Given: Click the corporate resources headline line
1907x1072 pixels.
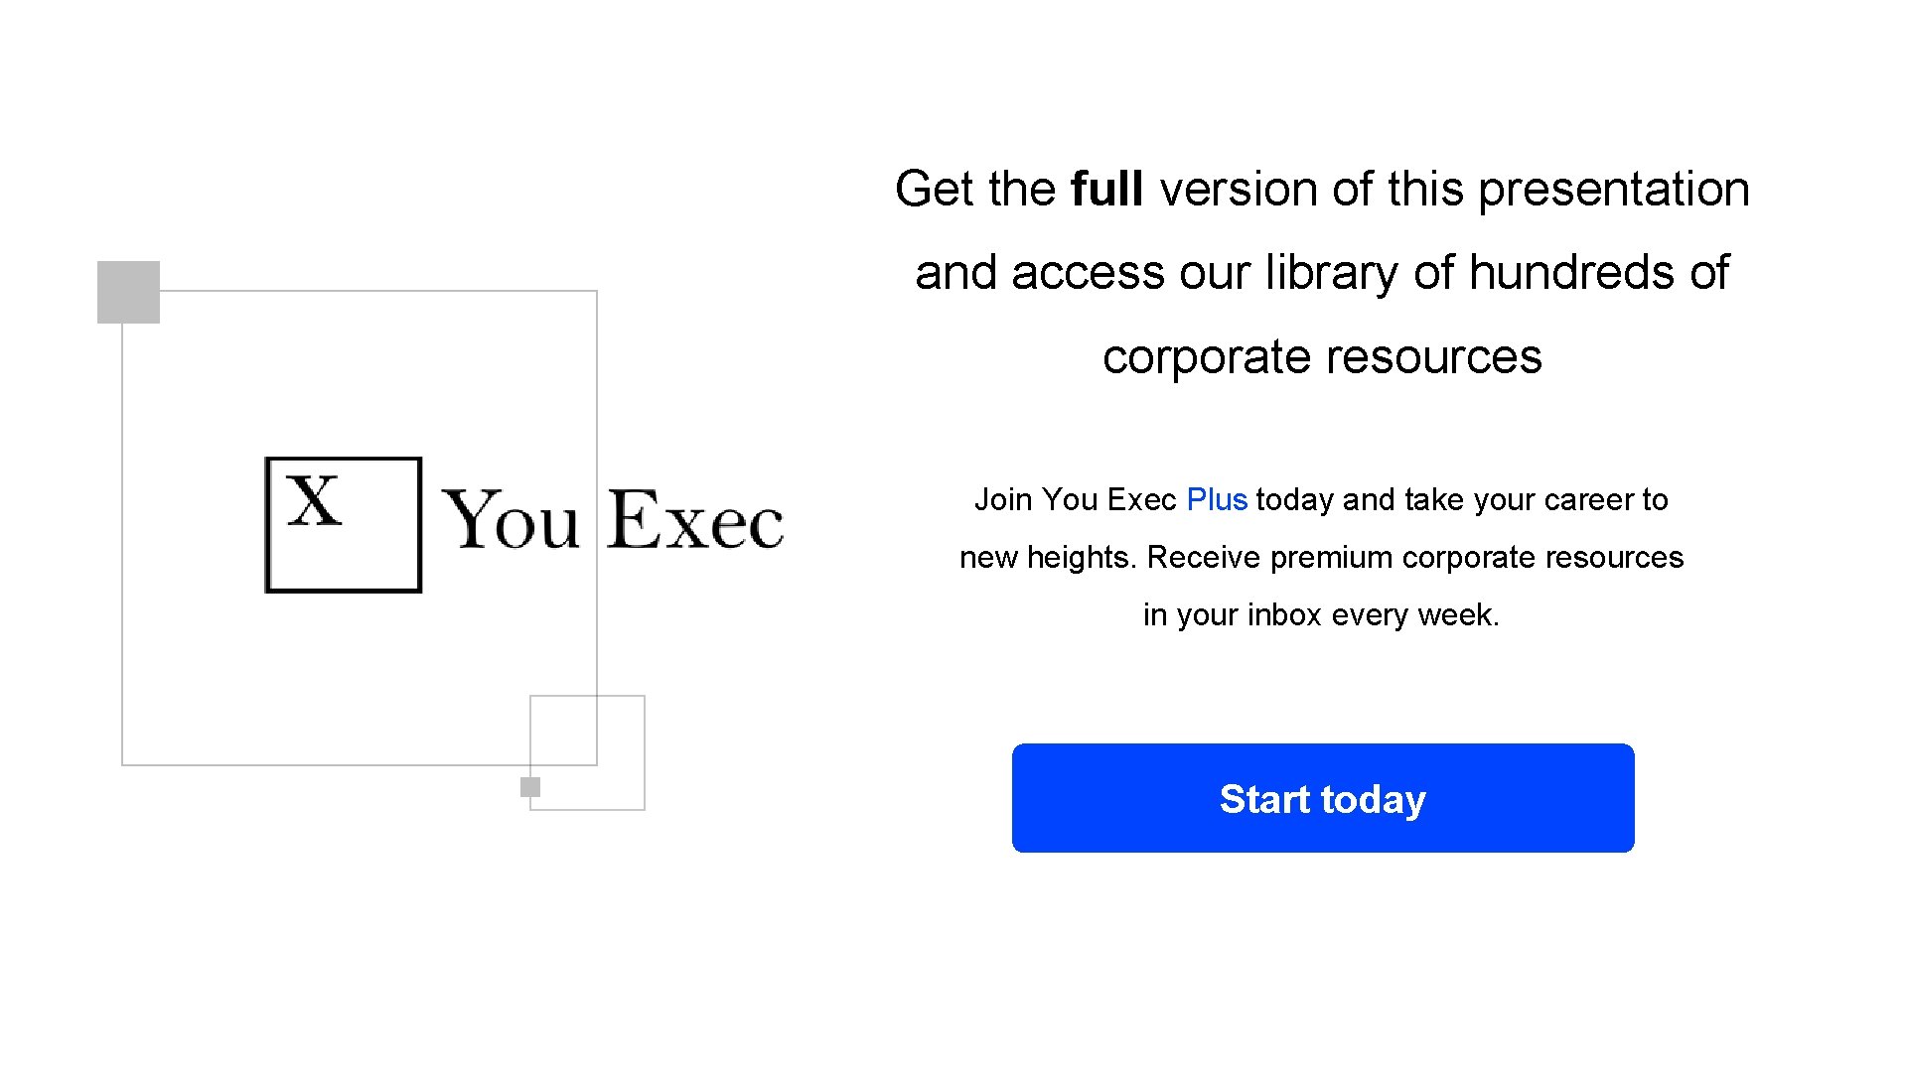Looking at the screenshot, I should tap(1322, 356).
